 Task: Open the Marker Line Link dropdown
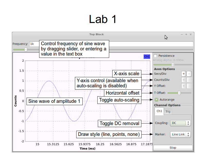pos(181,134)
